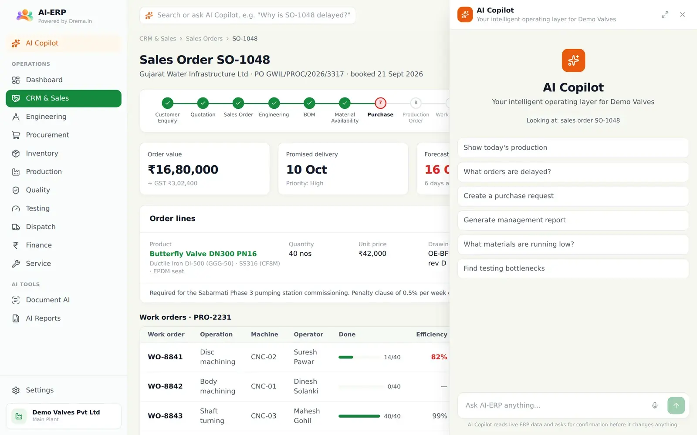Image resolution: width=697 pixels, height=435 pixels.
Task: Open the CRM & Sales menu item
Action: 64,98
